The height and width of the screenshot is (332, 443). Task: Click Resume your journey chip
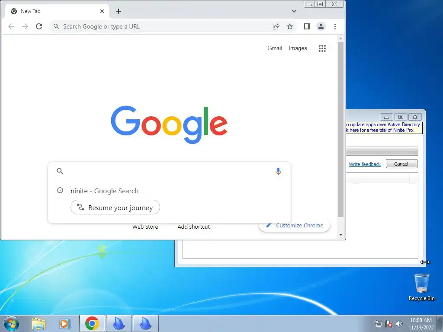pyautogui.click(x=115, y=207)
